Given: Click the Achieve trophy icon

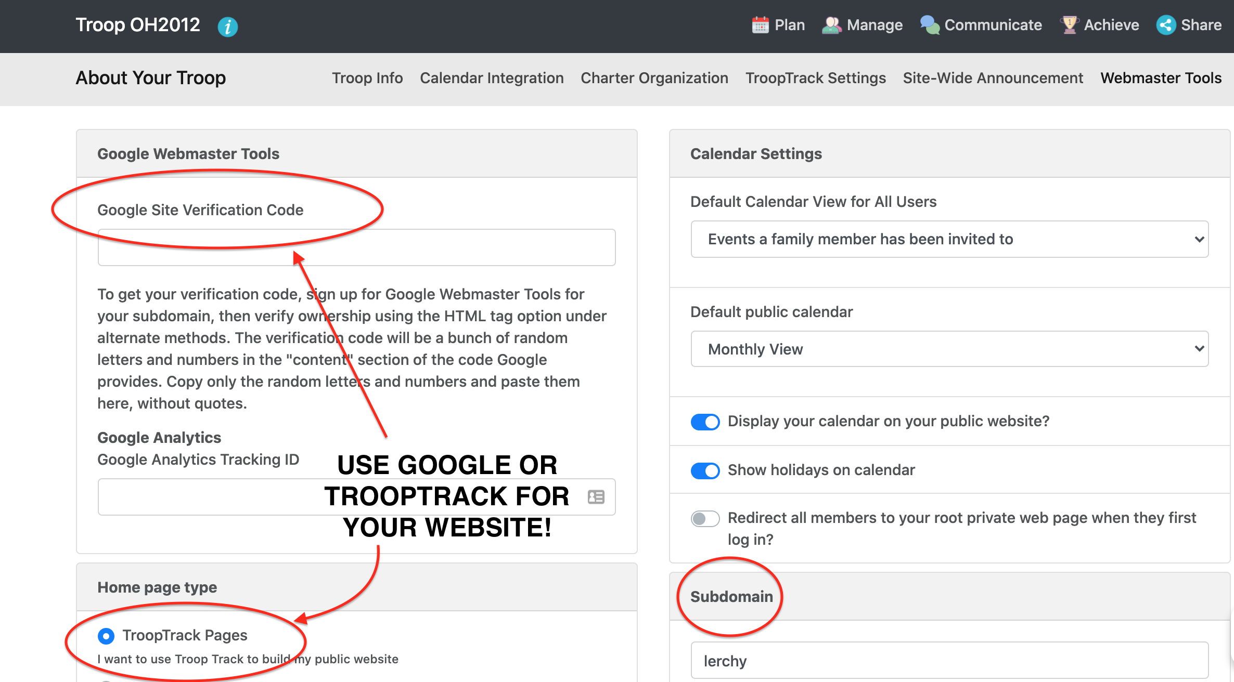Looking at the screenshot, I should tap(1069, 25).
